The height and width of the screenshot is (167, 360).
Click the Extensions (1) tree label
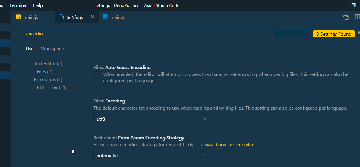pos(48,80)
